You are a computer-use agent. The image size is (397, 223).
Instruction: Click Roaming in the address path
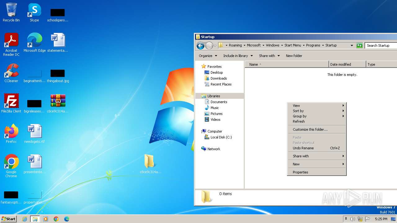pyautogui.click(x=235, y=45)
